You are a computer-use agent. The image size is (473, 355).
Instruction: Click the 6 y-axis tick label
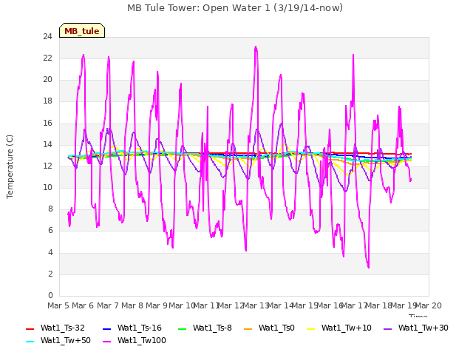click(x=50, y=231)
